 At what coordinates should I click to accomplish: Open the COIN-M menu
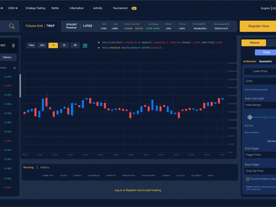coord(13,8)
